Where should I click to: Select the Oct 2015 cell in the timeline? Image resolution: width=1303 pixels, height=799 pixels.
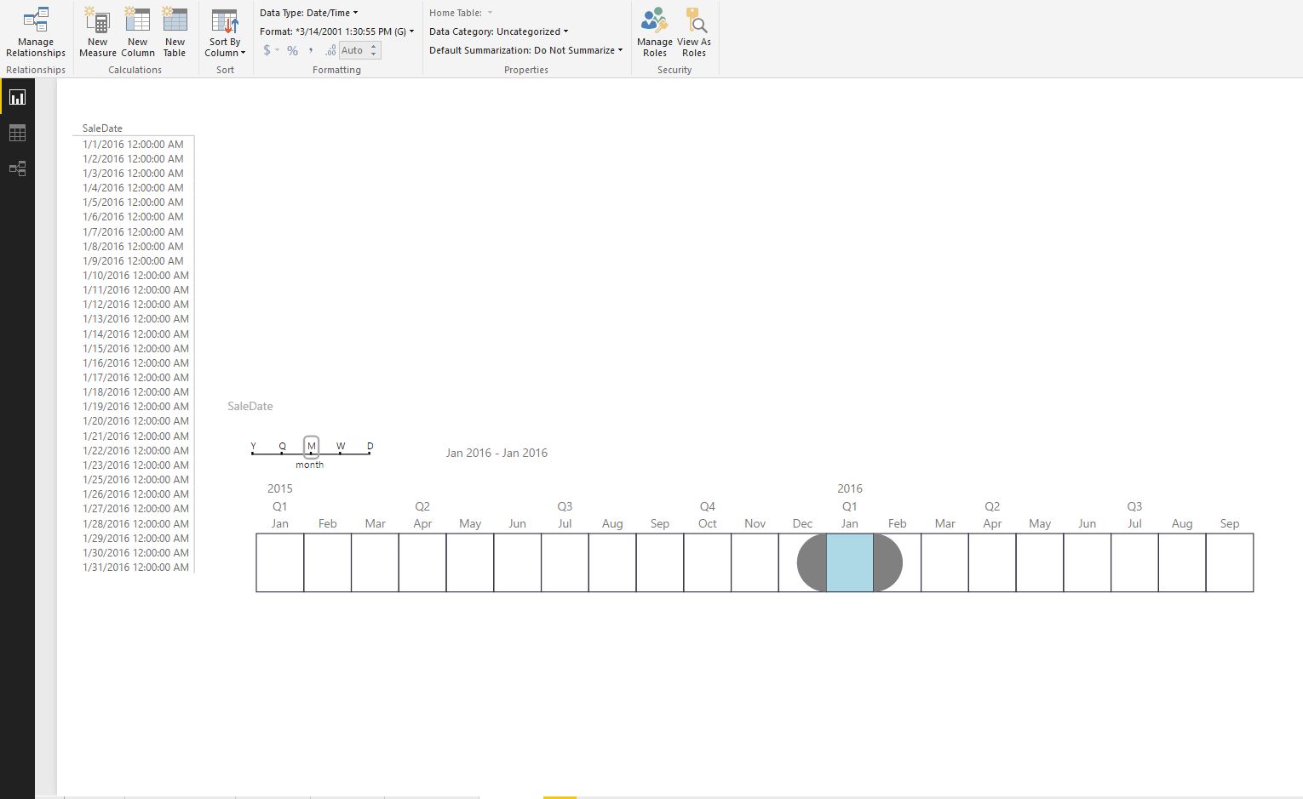coord(707,562)
